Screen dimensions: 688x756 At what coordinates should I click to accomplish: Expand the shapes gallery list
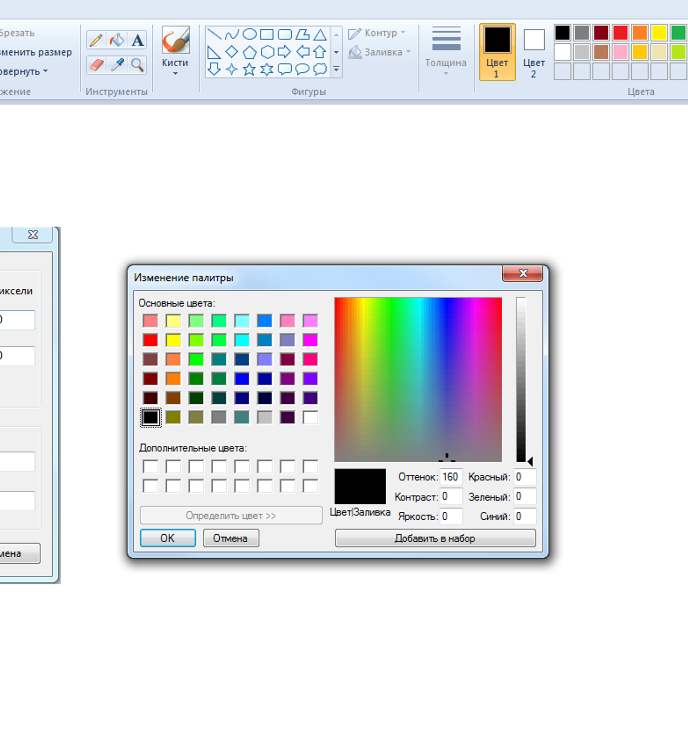point(336,69)
